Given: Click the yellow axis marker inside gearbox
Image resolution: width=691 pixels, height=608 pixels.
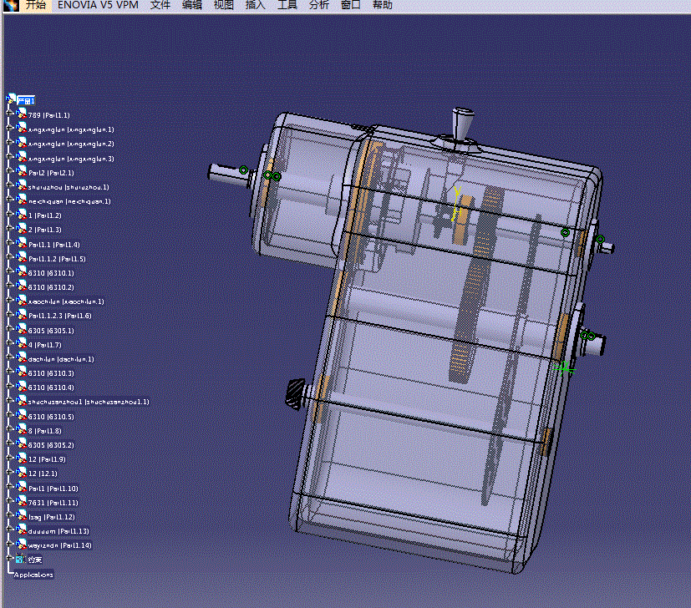Looking at the screenshot, I should click(x=456, y=204).
